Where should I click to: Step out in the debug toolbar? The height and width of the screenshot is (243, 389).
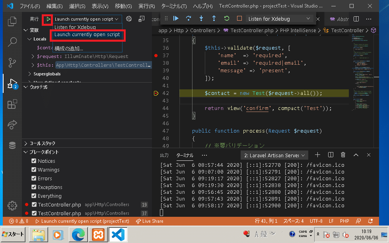point(214,19)
